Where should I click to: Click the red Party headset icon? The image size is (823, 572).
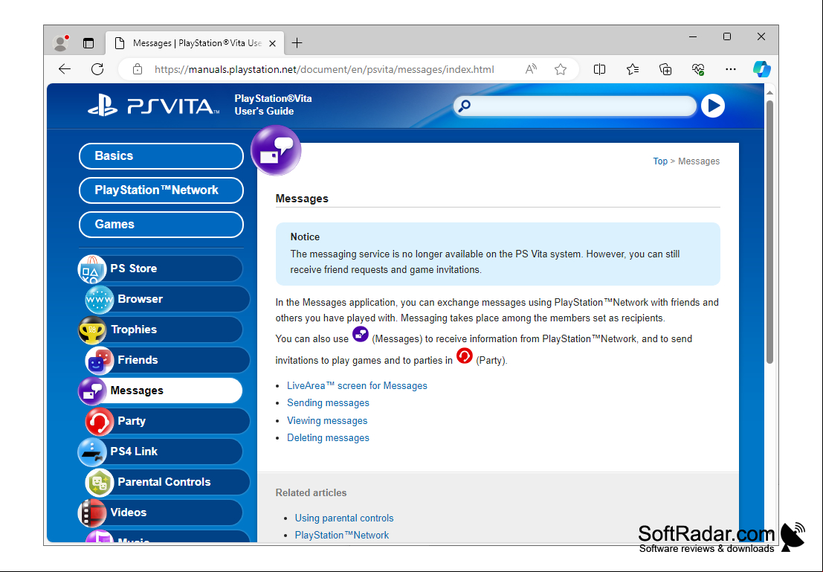99,421
